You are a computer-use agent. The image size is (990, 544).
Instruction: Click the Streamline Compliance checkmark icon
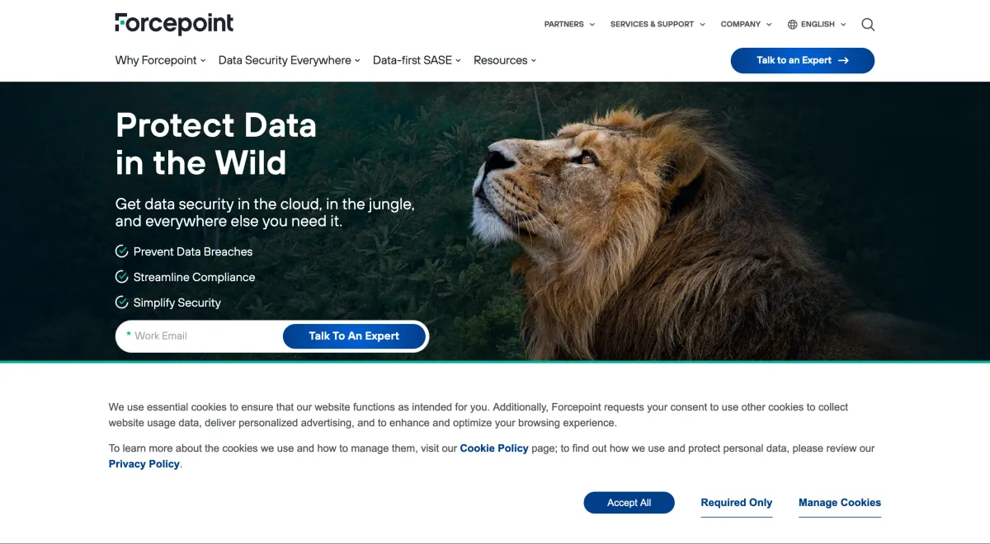coord(122,277)
